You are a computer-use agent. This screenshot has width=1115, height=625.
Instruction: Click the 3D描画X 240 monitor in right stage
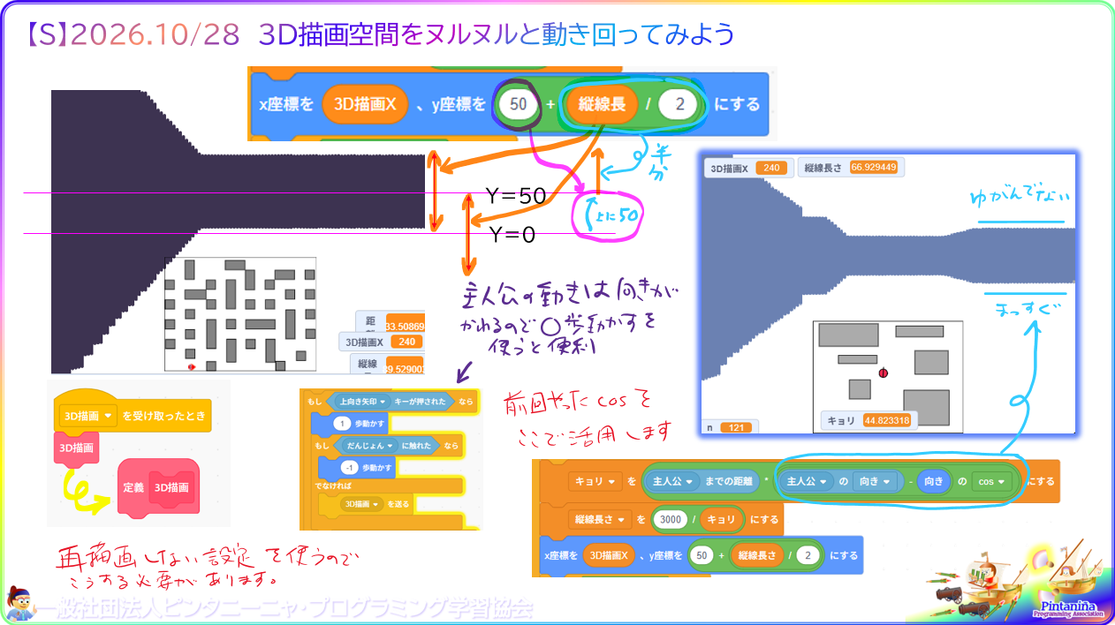(747, 168)
